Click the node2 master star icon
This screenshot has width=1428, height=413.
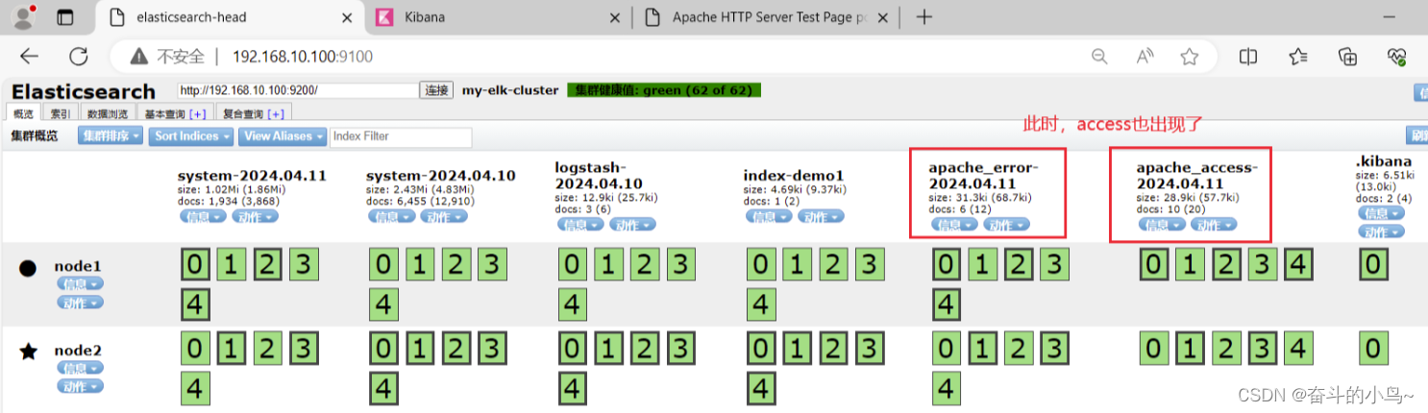(28, 352)
